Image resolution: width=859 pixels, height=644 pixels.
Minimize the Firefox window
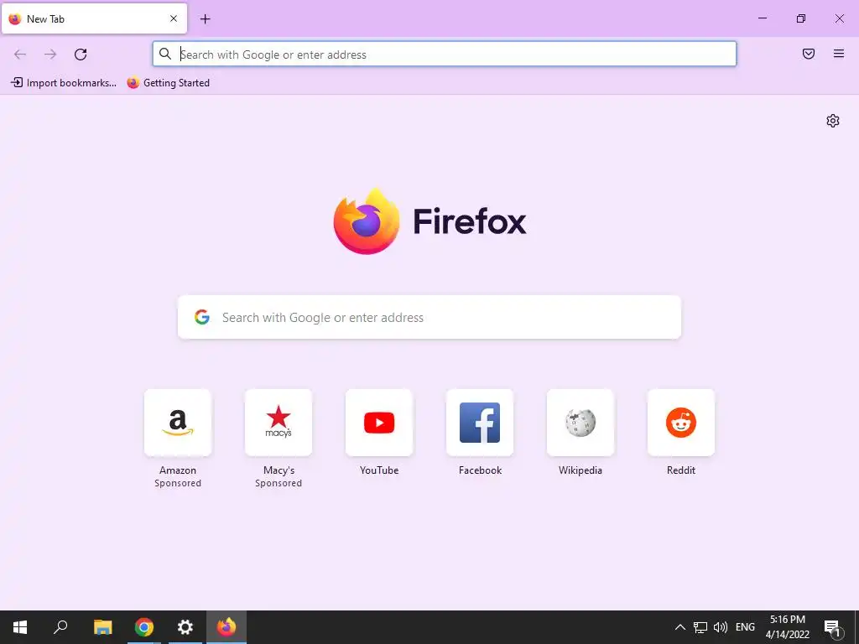762,18
